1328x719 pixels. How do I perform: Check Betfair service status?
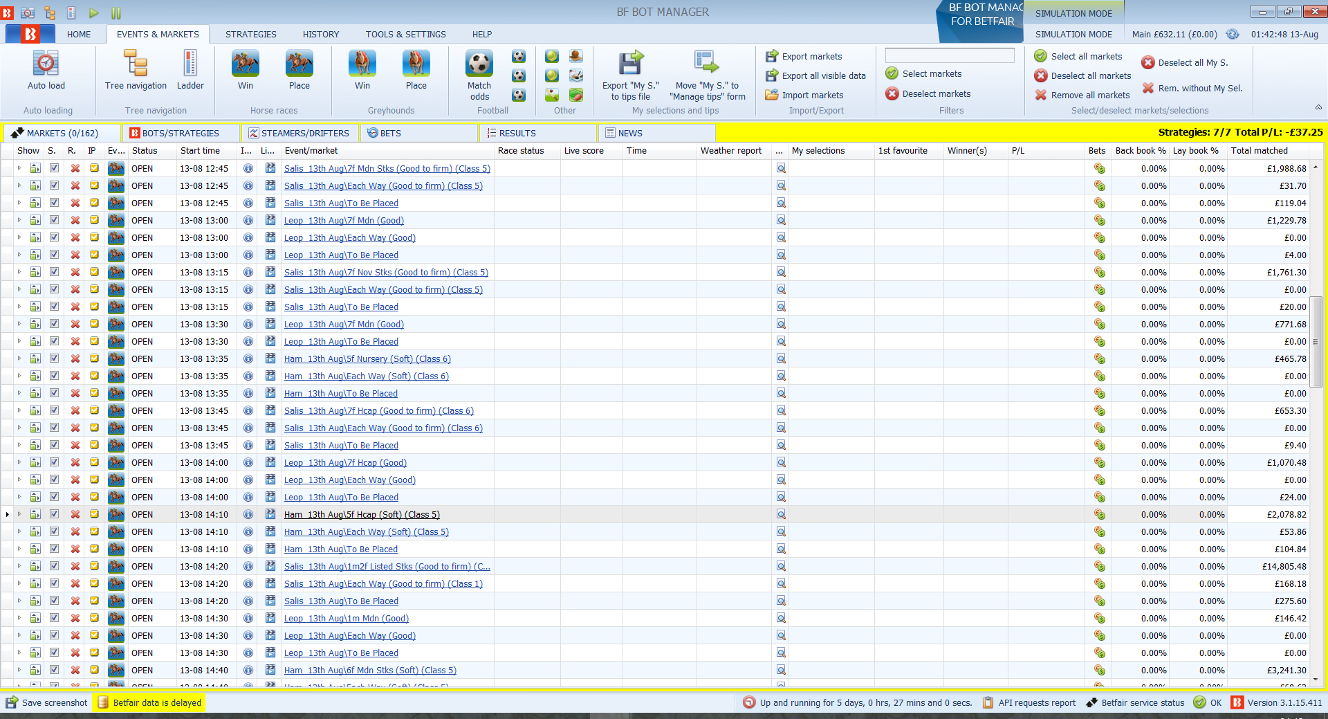coord(1135,702)
